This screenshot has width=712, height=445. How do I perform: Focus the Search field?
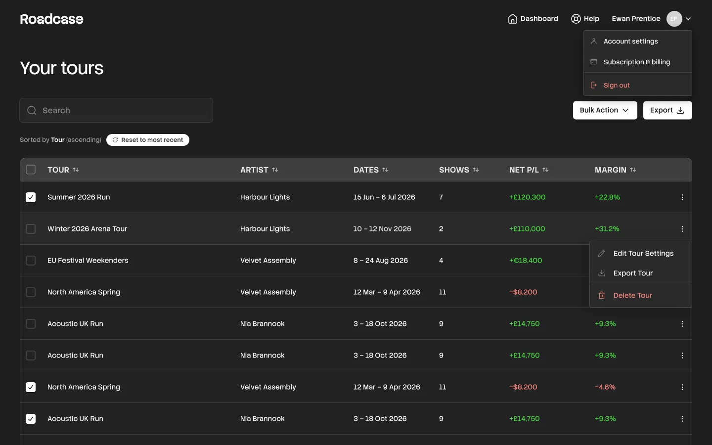(116, 110)
